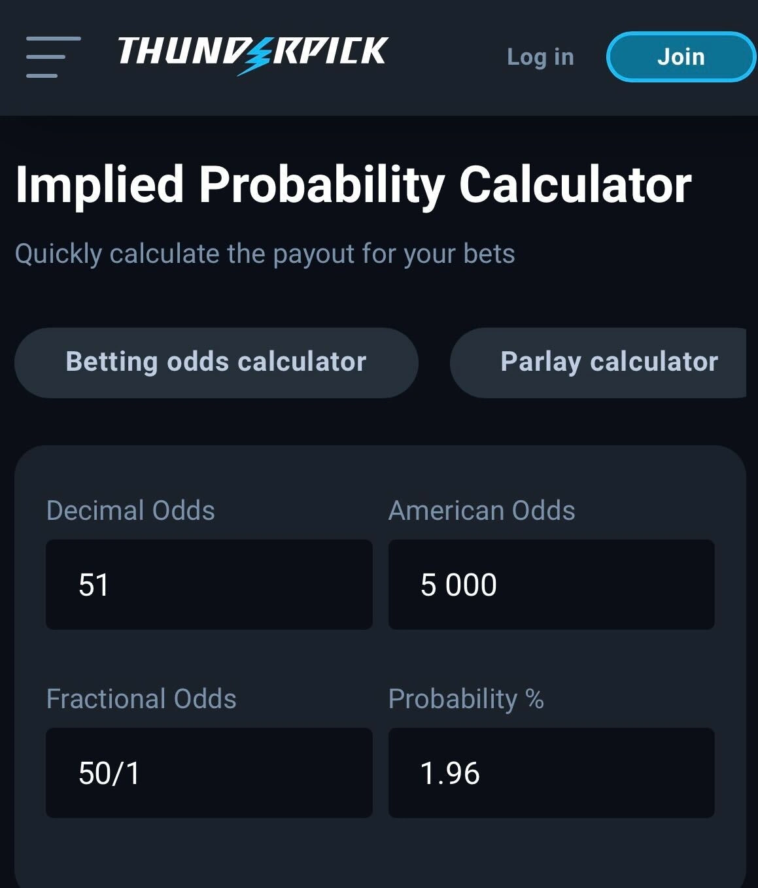The width and height of the screenshot is (758, 888).
Task: Click the Probability % field showing 1.96
Action: pyautogui.click(x=551, y=772)
